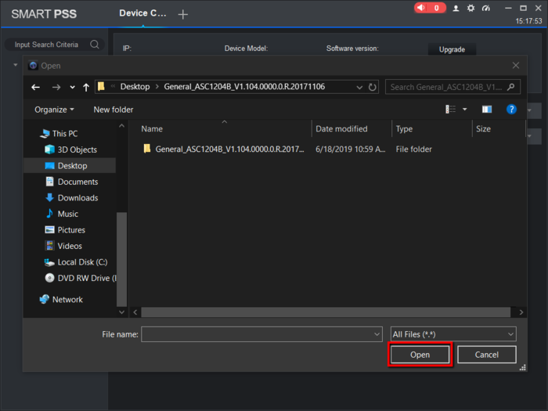Toggle the preview pane icon
The height and width of the screenshot is (411, 548).
[486, 110]
